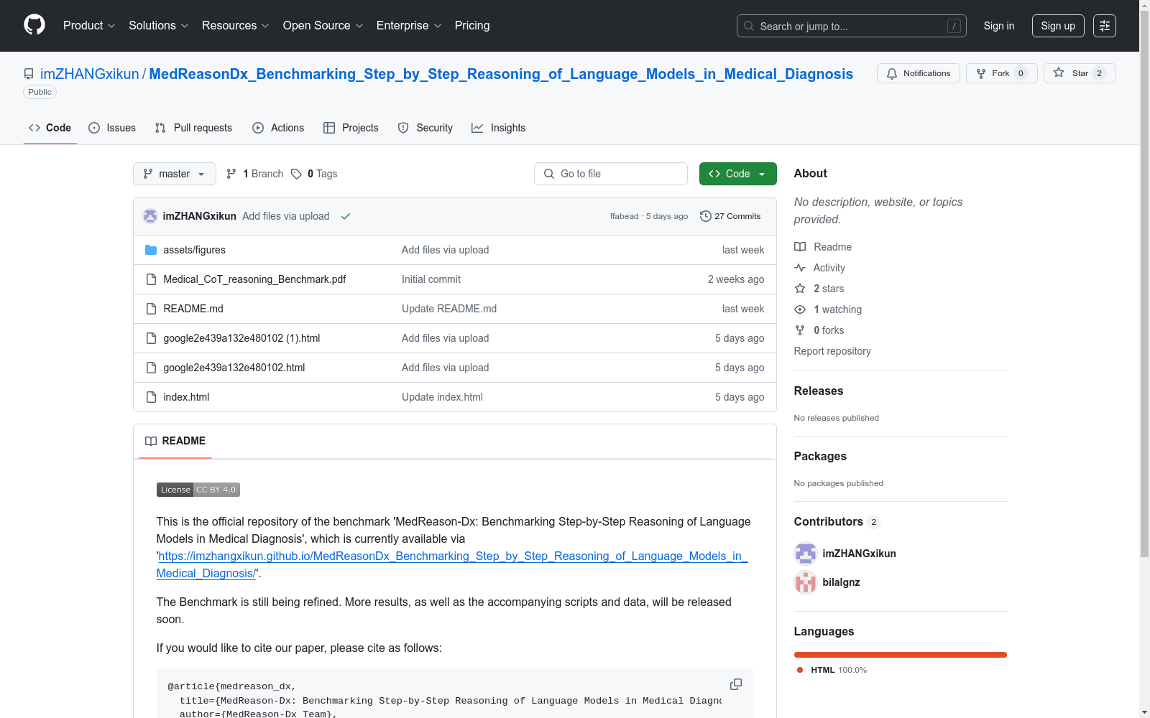The width and height of the screenshot is (1150, 718).
Task: Click the HTML language bar
Action: click(901, 655)
